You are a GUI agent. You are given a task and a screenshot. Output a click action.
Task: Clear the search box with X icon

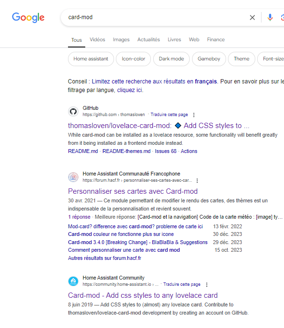click(x=252, y=17)
